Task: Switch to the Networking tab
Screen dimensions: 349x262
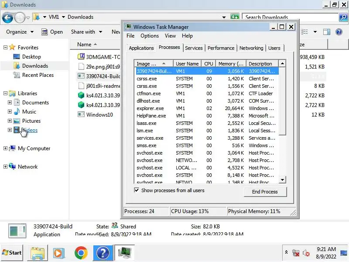Action: [x=251, y=48]
